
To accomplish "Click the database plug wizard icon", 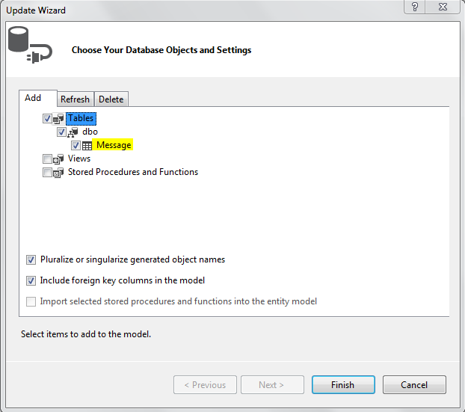I will 30,46.
